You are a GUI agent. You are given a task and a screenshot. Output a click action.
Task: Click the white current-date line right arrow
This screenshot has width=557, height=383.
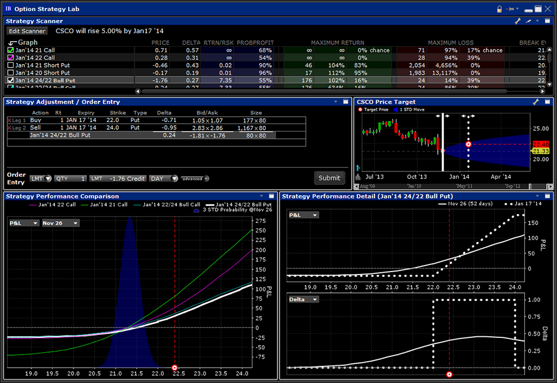[447, 116]
